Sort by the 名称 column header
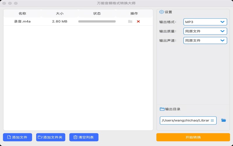Viewport: 233px width, 146px height. (x=22, y=13)
